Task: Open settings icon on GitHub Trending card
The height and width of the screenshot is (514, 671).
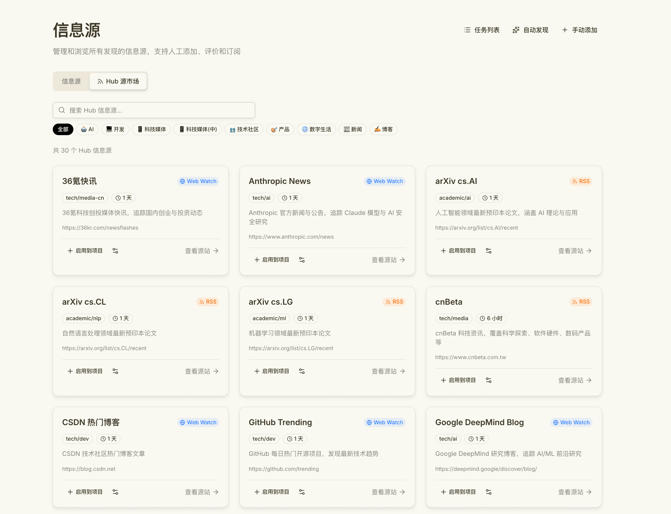Action: pyautogui.click(x=302, y=492)
